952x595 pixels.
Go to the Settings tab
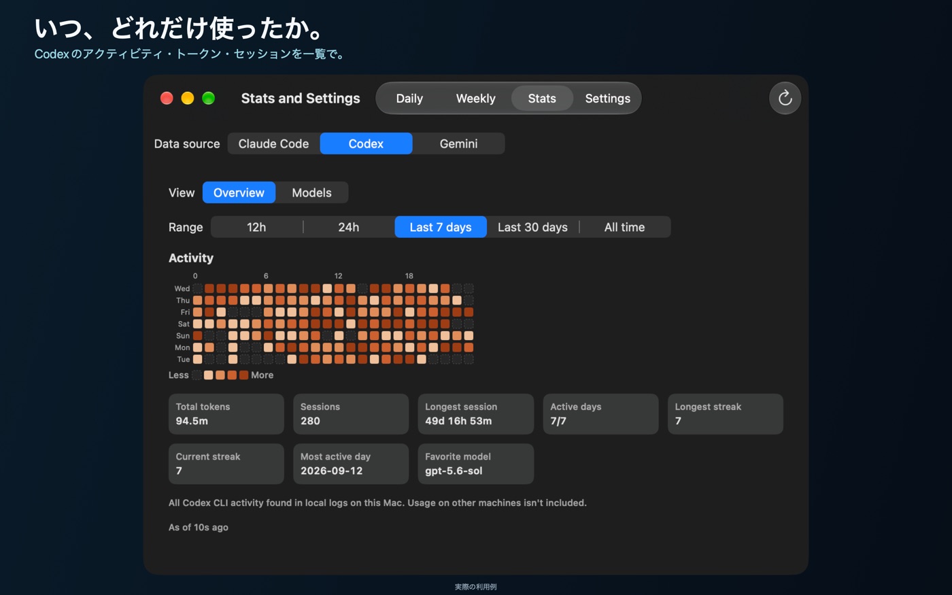[x=607, y=99]
